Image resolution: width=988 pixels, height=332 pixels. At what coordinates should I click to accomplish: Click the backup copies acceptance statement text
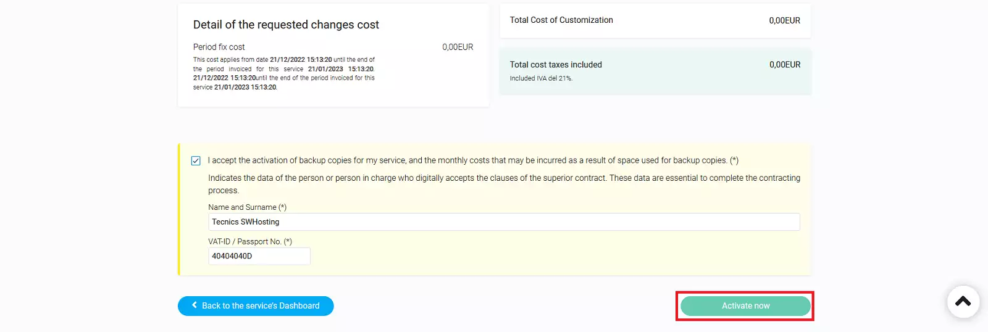[472, 160]
